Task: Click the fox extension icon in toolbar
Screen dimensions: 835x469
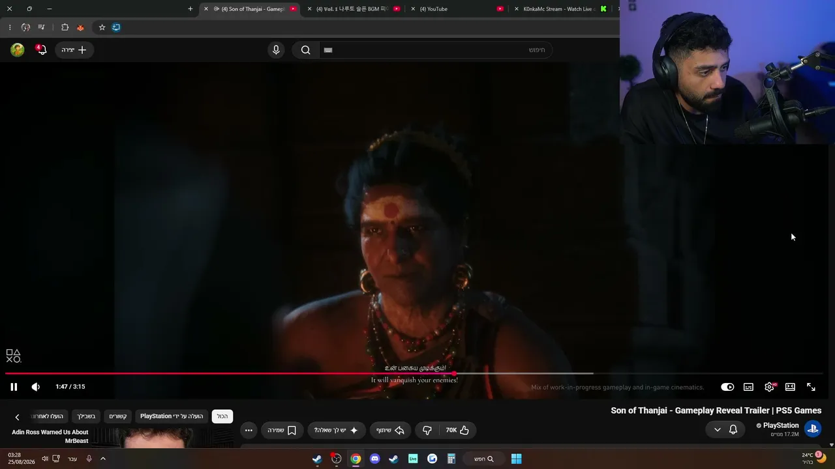Action: pos(80,27)
